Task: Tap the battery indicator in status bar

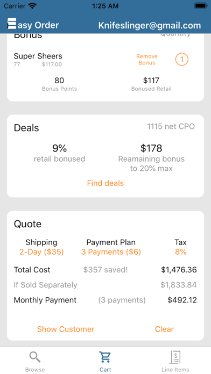Action: coord(200,6)
